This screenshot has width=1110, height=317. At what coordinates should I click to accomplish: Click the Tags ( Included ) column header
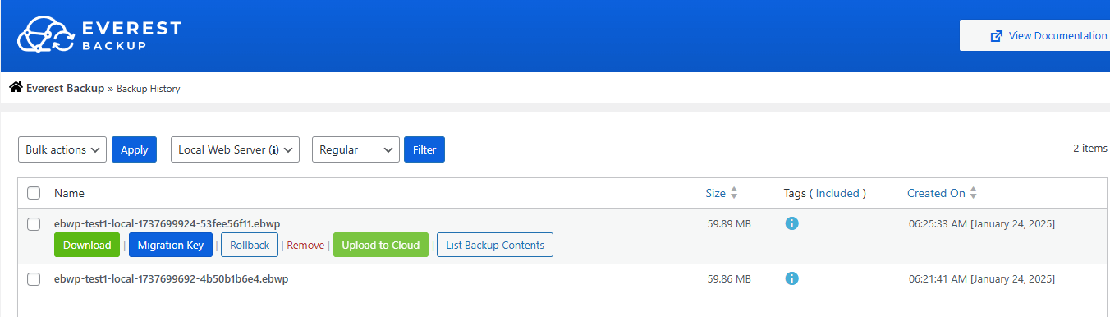coord(825,193)
